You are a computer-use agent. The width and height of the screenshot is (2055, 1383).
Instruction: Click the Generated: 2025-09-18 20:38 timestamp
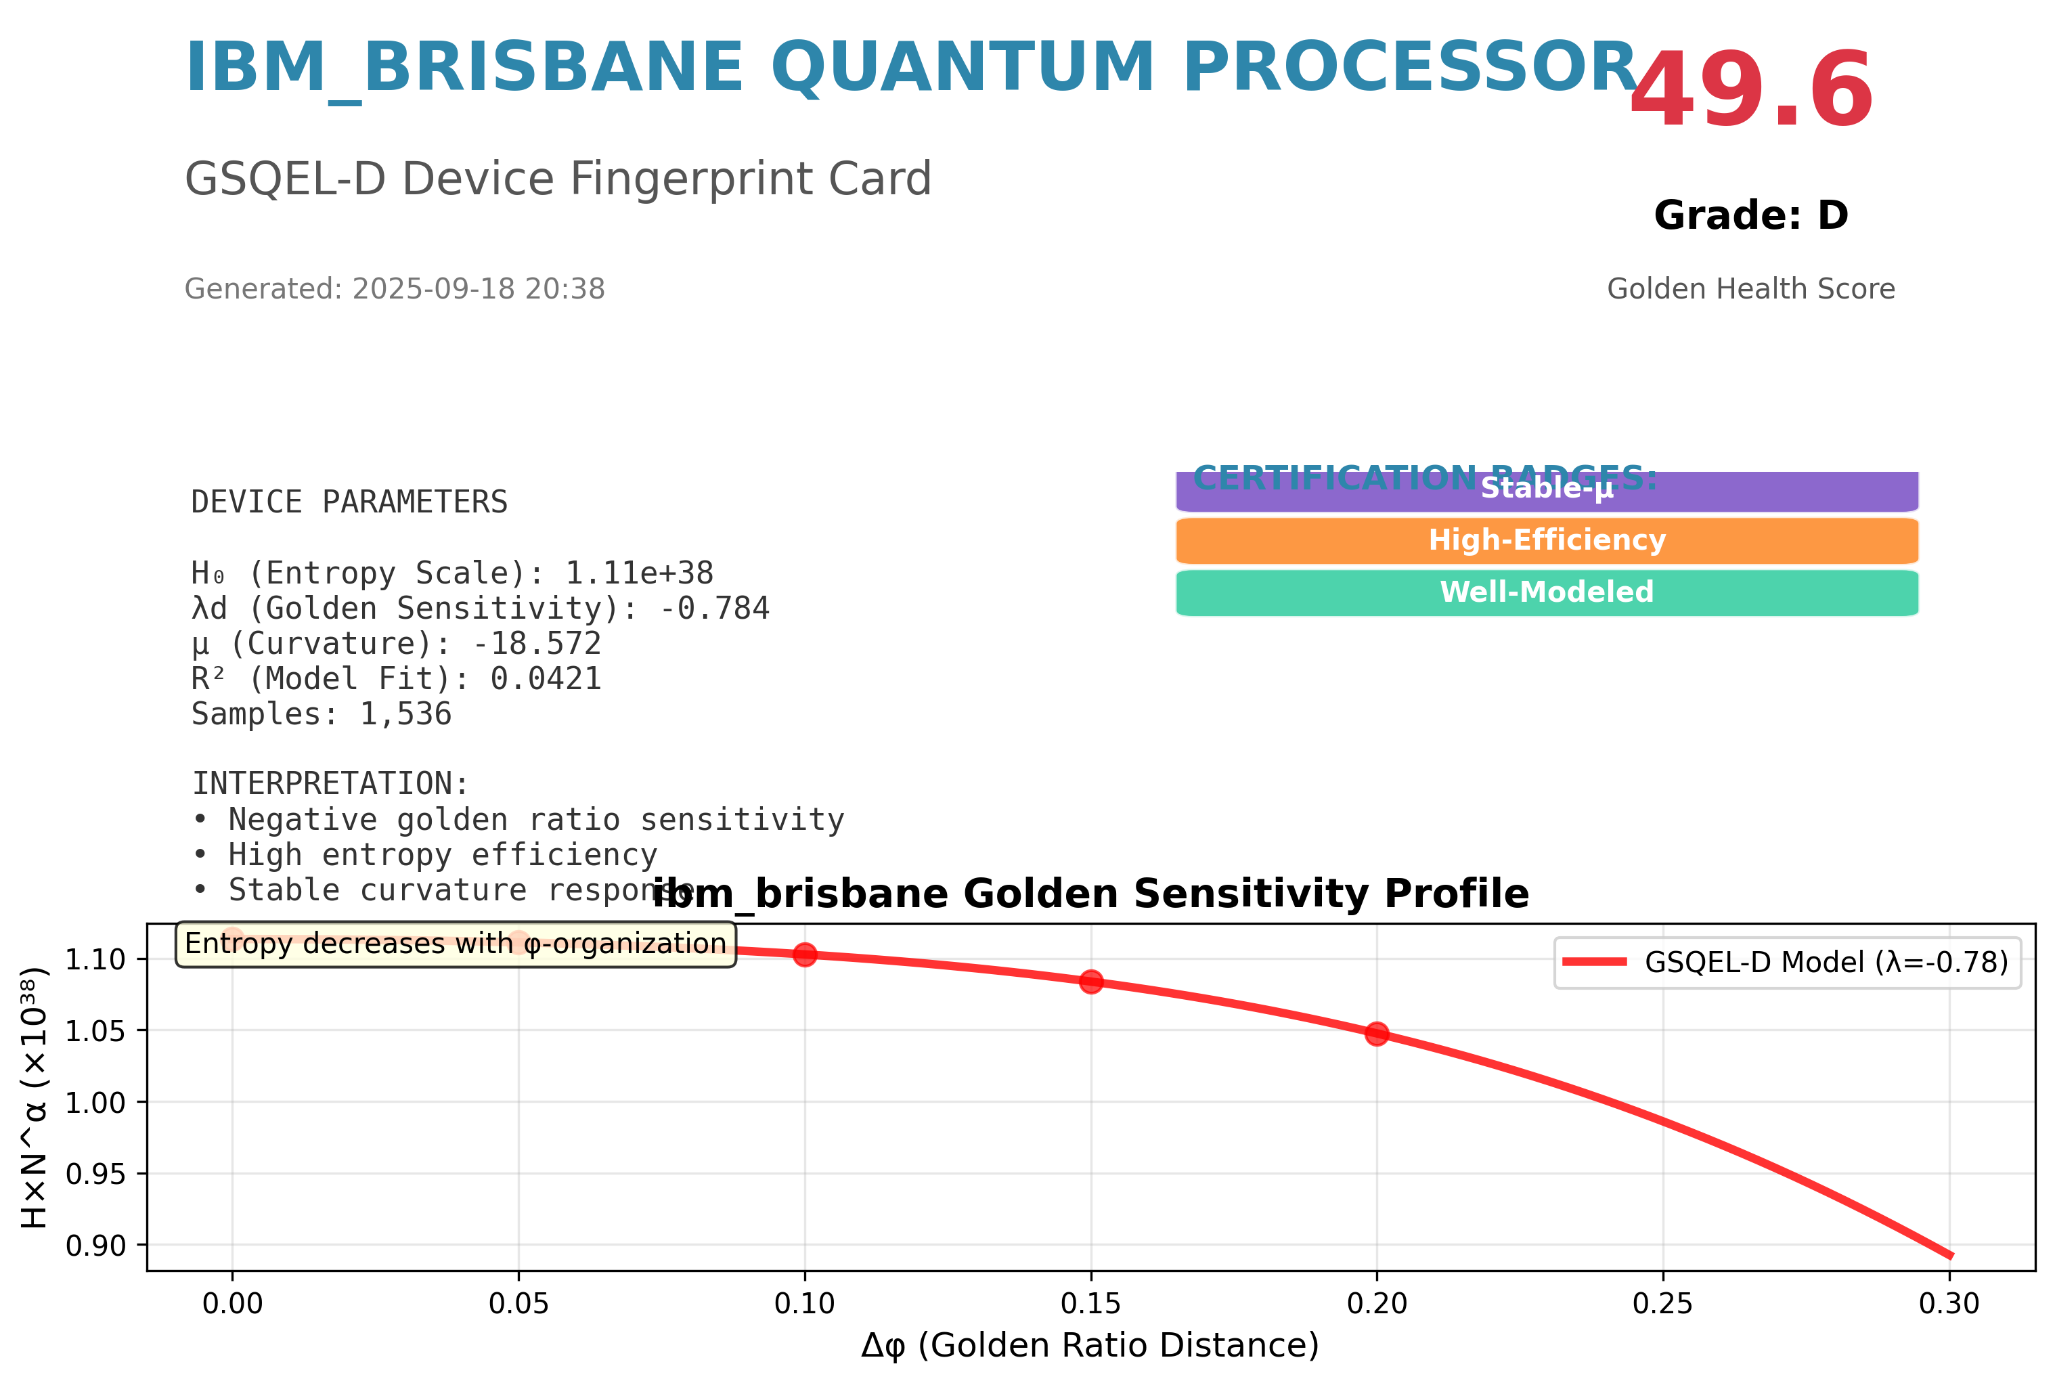pyautogui.click(x=394, y=289)
